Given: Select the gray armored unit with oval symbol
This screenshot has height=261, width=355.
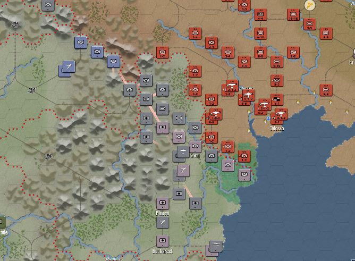Looking at the screenshot, I should pyautogui.click(x=163, y=109).
